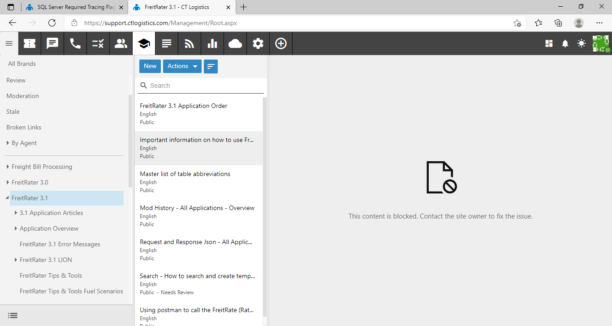Viewport: 612px width, 326px height.
Task: Open the Tasks checklist icon
Action: coord(98,43)
